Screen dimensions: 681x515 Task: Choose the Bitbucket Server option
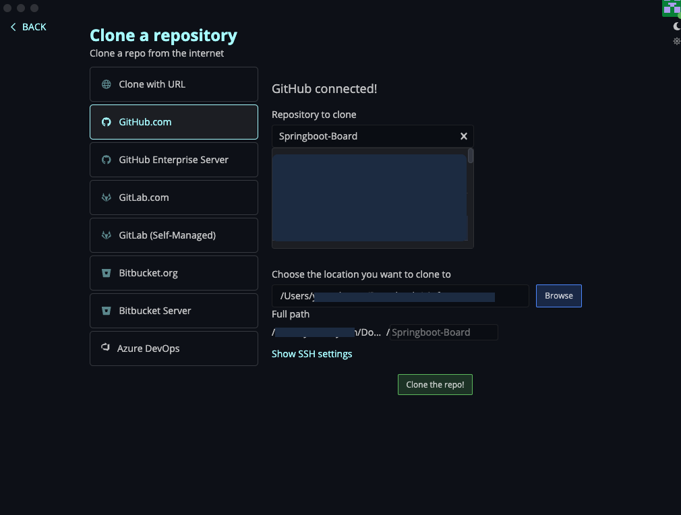point(174,311)
